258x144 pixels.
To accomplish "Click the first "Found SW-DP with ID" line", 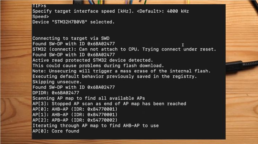I will (x=73, y=44).
